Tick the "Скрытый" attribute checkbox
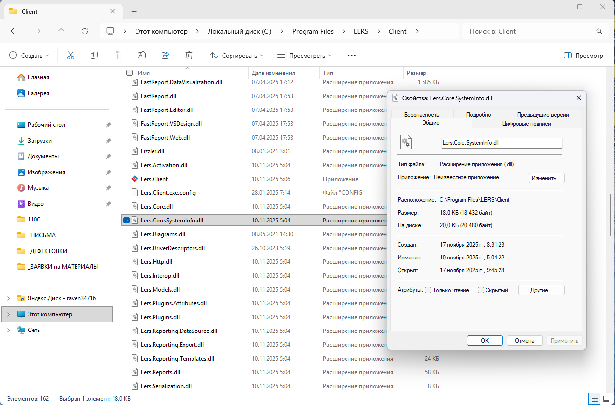615x405 pixels. pos(481,290)
